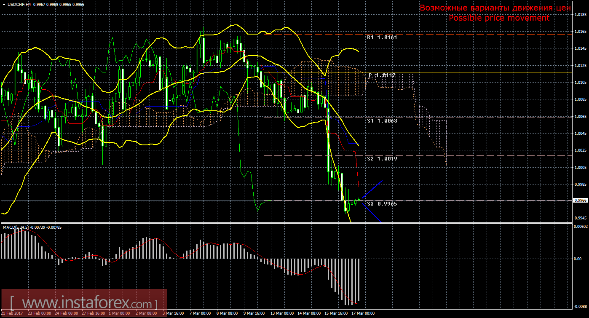Select the S2 1.0019 support label
589x318 pixels.
(x=382, y=159)
